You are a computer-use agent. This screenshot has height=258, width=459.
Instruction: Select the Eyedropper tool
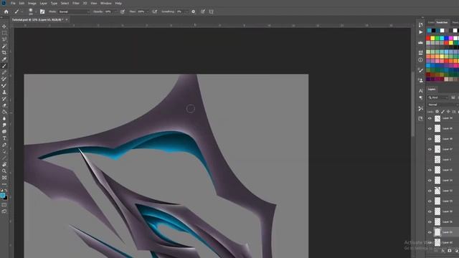point(4,59)
